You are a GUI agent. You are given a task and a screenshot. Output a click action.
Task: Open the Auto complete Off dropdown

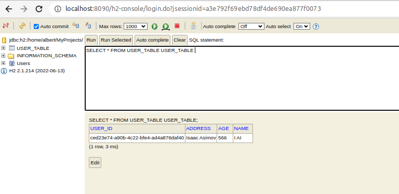[251, 26]
